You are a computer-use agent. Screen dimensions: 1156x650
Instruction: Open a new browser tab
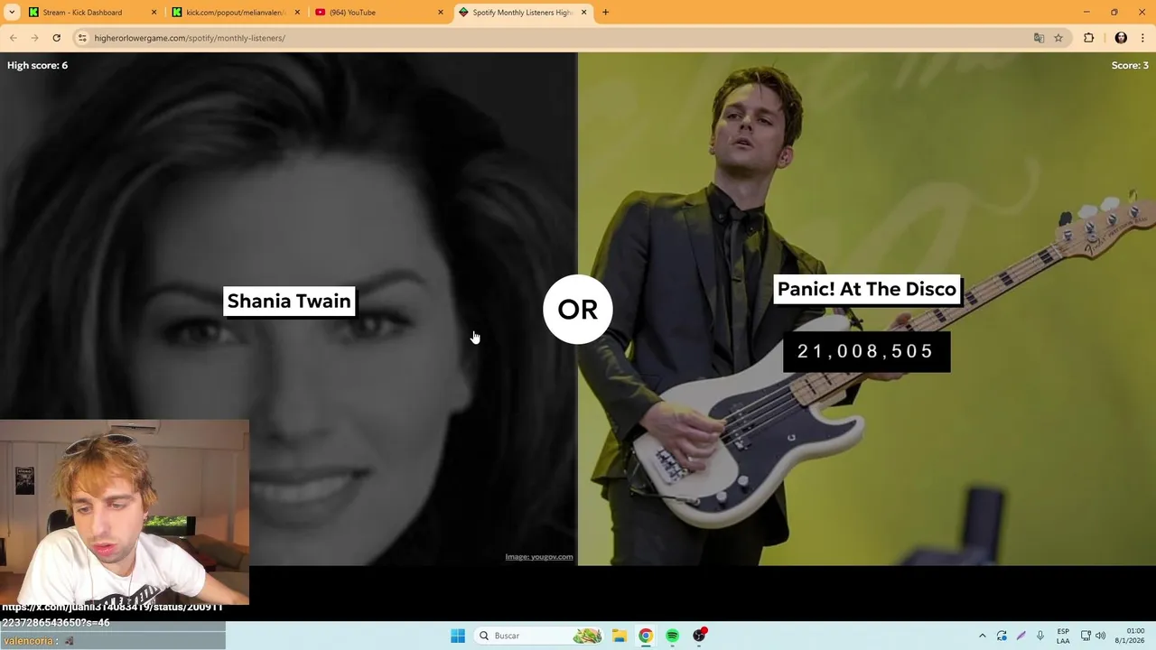605,13
